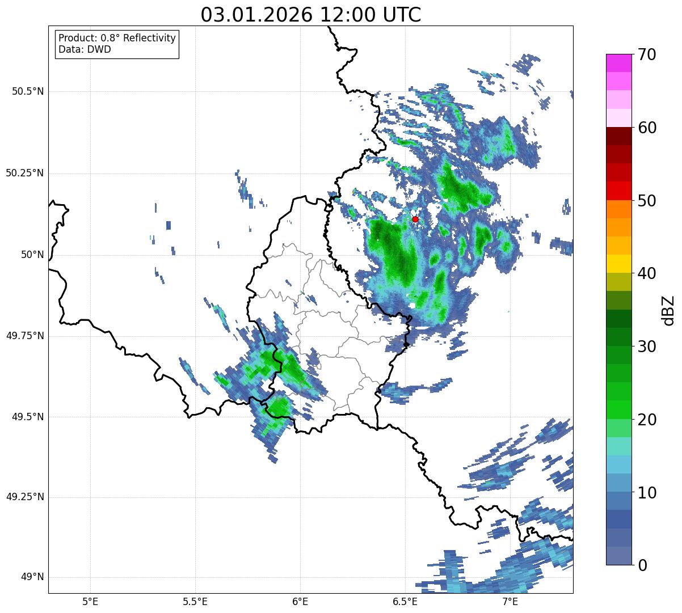Click the dBZ colorbar label
The width and height of the screenshot is (682, 613).
(668, 310)
